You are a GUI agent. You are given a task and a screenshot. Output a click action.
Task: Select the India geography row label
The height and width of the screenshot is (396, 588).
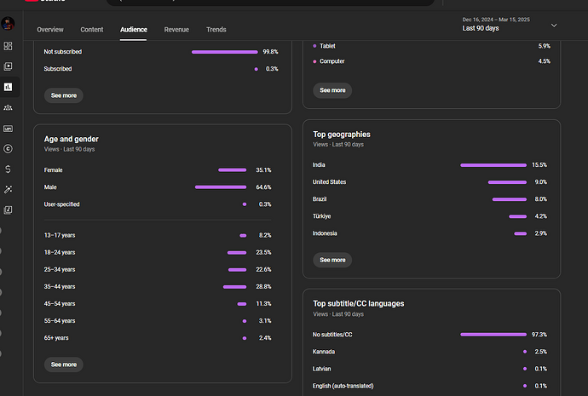(x=319, y=165)
